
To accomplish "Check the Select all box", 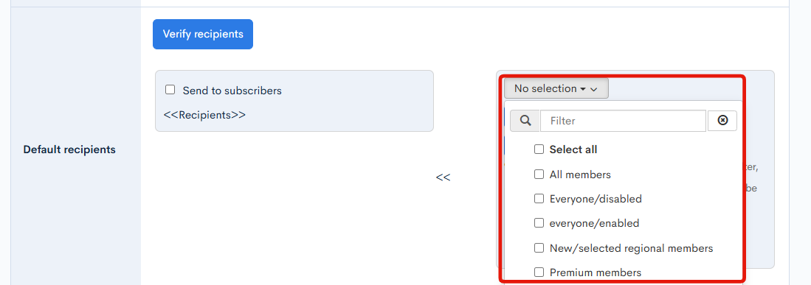I will [x=539, y=149].
